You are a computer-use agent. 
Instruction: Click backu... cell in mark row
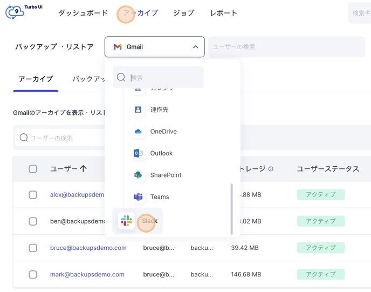202,275
